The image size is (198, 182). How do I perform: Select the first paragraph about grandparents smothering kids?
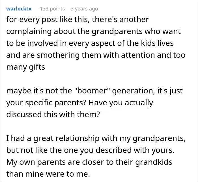click(x=96, y=43)
